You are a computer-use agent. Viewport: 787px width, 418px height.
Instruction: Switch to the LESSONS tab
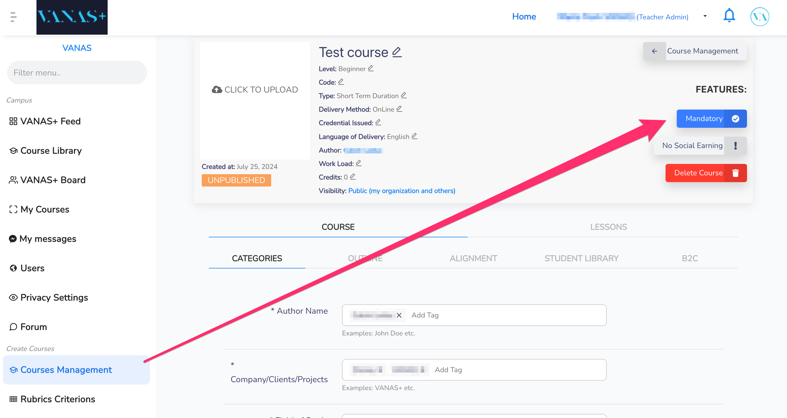(x=608, y=227)
